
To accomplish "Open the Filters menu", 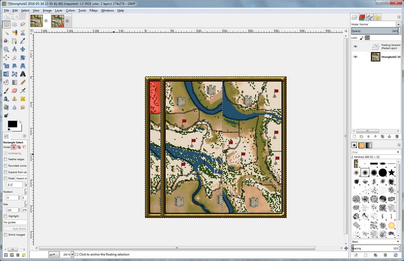I will [x=93, y=10].
